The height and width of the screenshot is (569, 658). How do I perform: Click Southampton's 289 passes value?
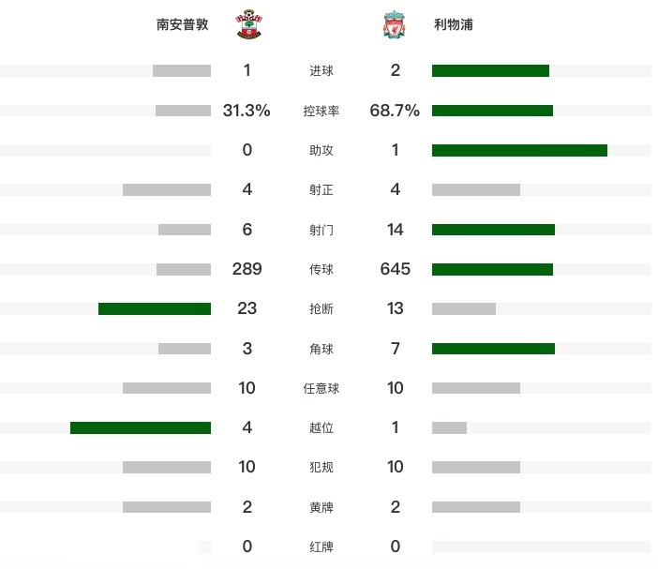tap(247, 269)
